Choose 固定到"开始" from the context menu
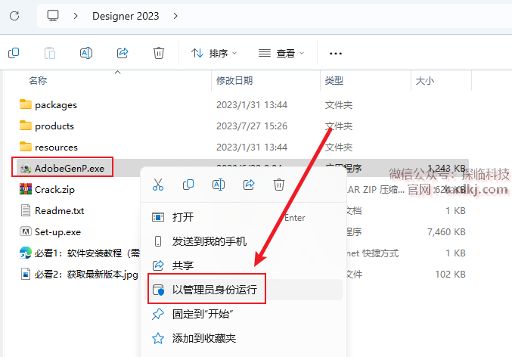 coord(244,314)
